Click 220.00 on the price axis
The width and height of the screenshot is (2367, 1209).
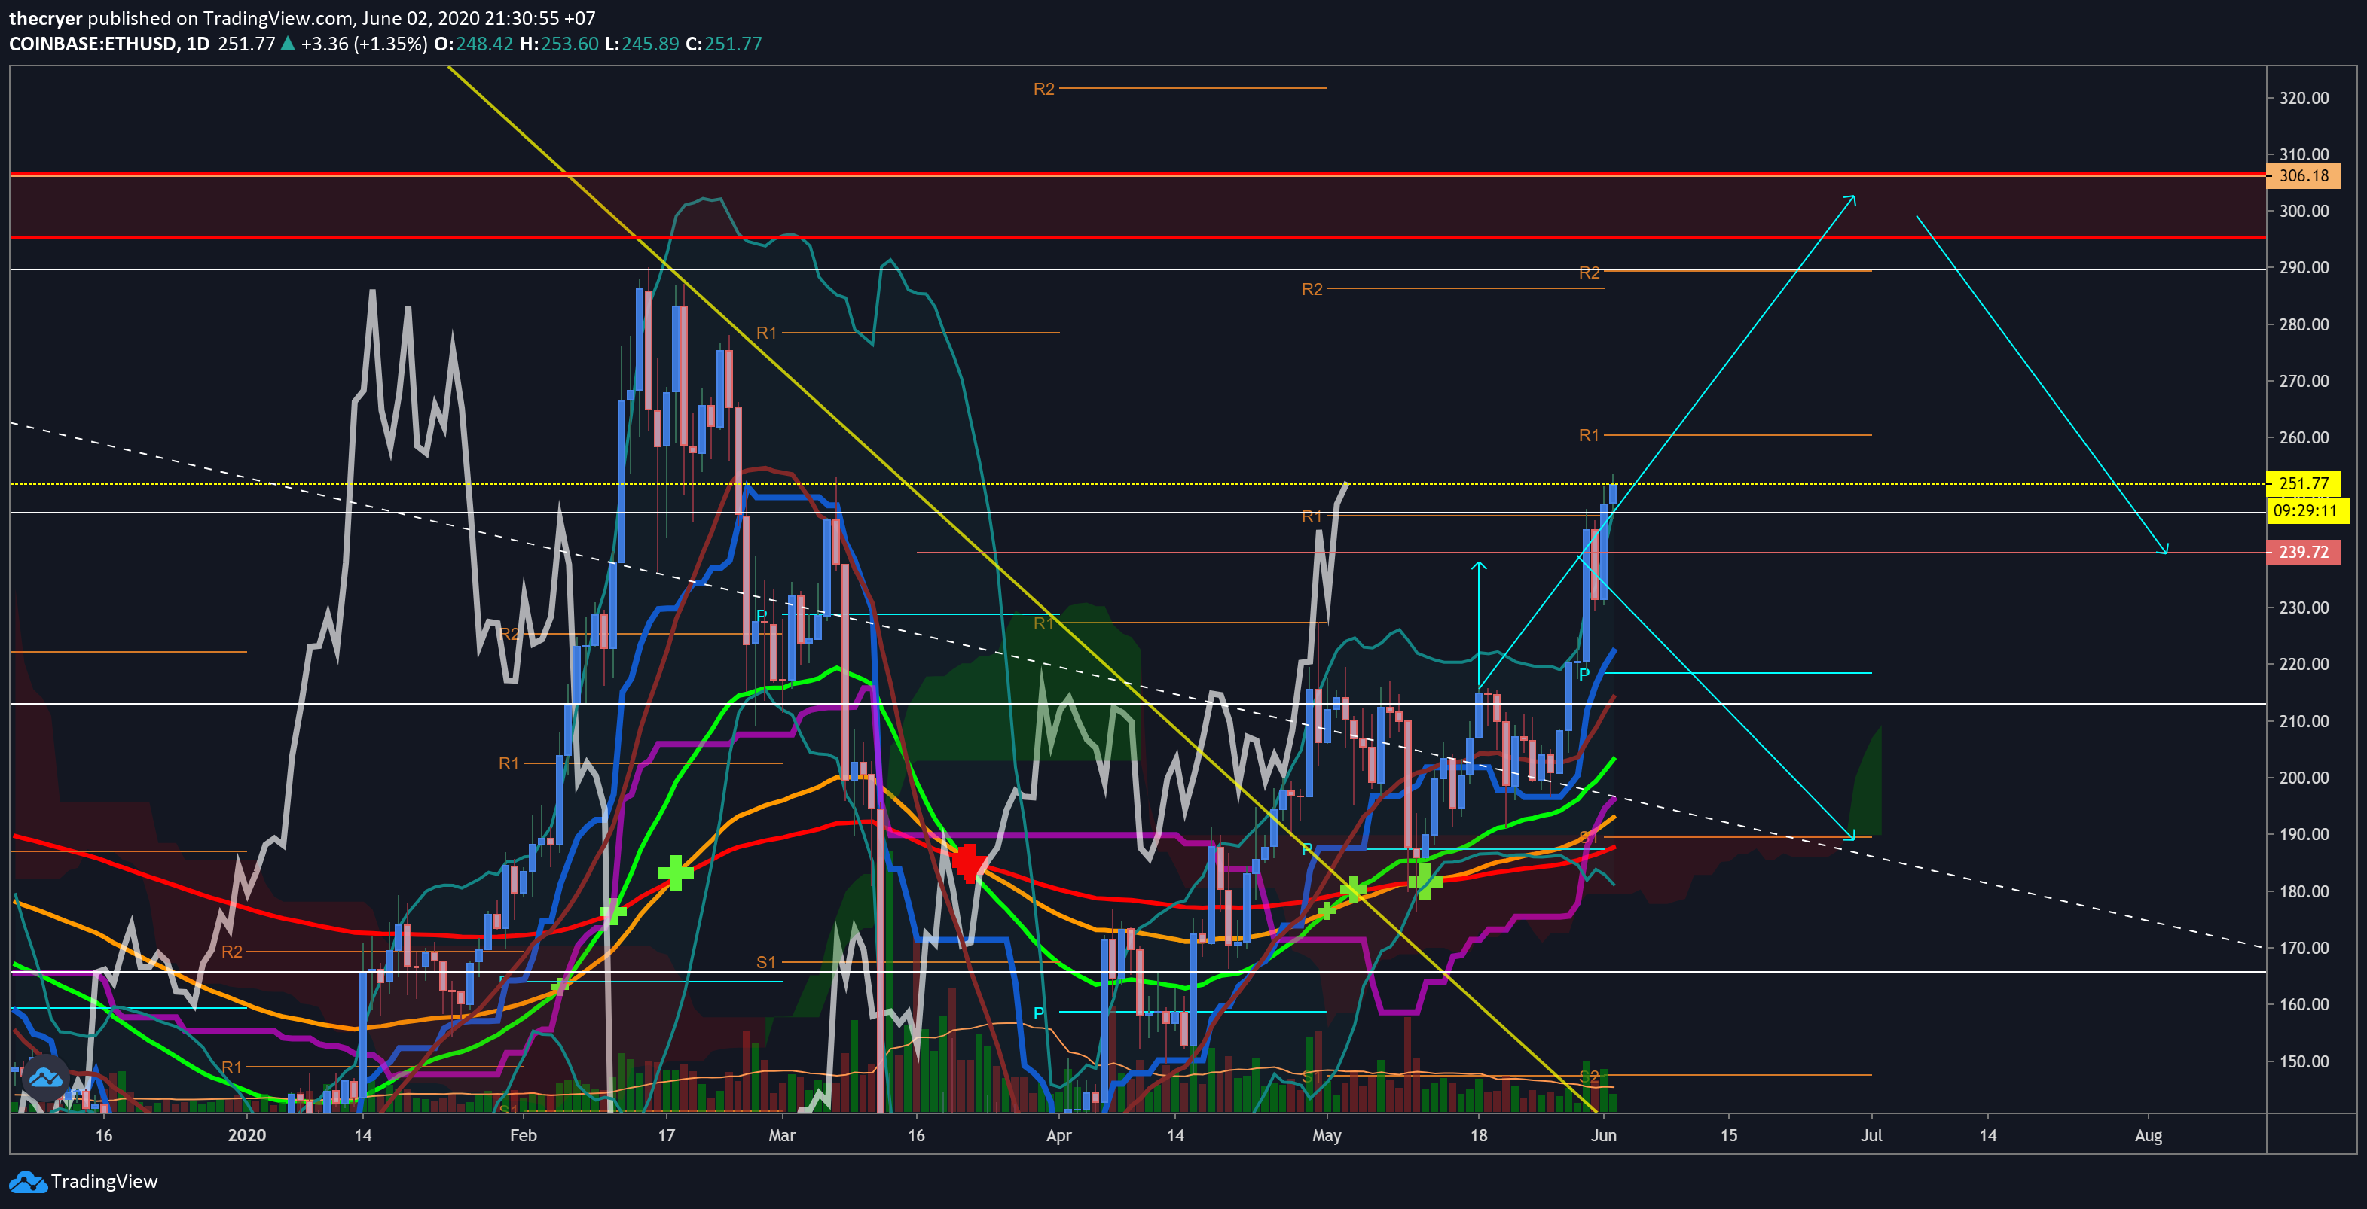click(x=2304, y=664)
